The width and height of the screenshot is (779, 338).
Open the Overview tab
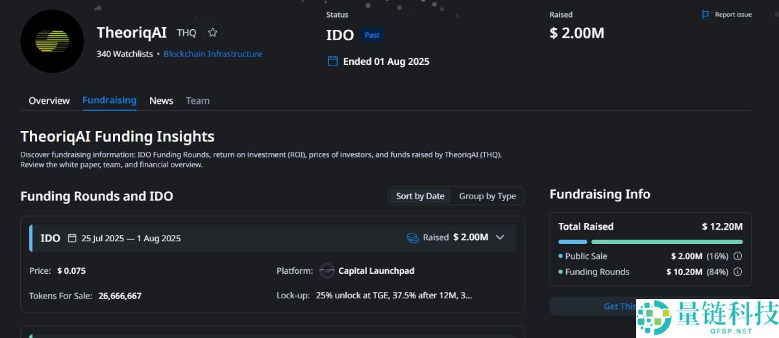(x=49, y=101)
